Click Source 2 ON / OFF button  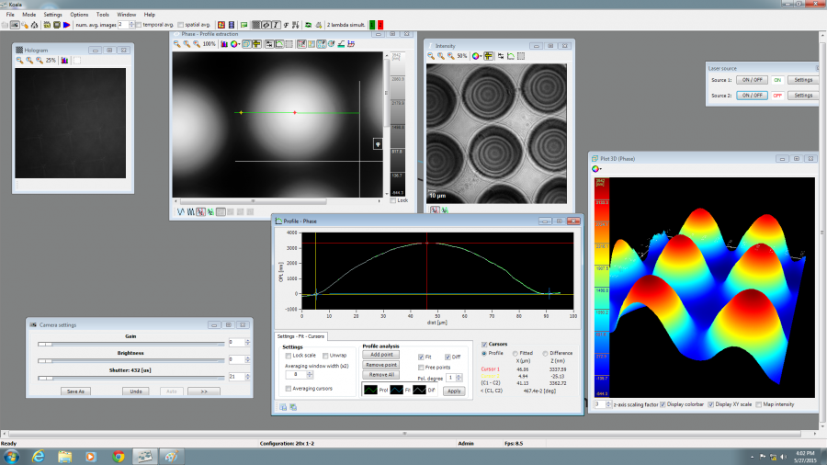pos(753,95)
